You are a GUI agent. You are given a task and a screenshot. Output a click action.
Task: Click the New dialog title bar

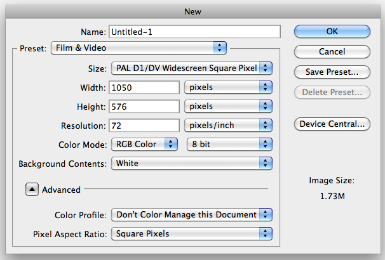(x=192, y=11)
